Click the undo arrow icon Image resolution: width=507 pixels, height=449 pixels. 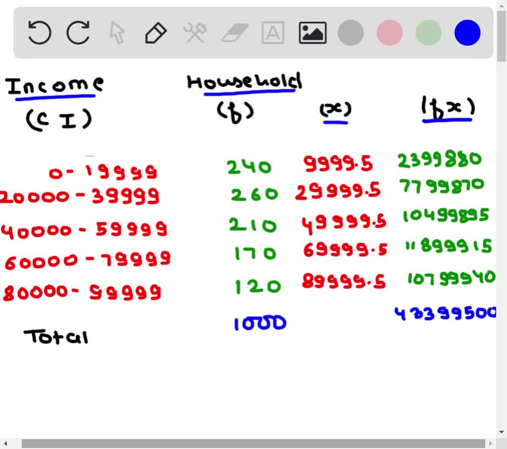click(40, 32)
